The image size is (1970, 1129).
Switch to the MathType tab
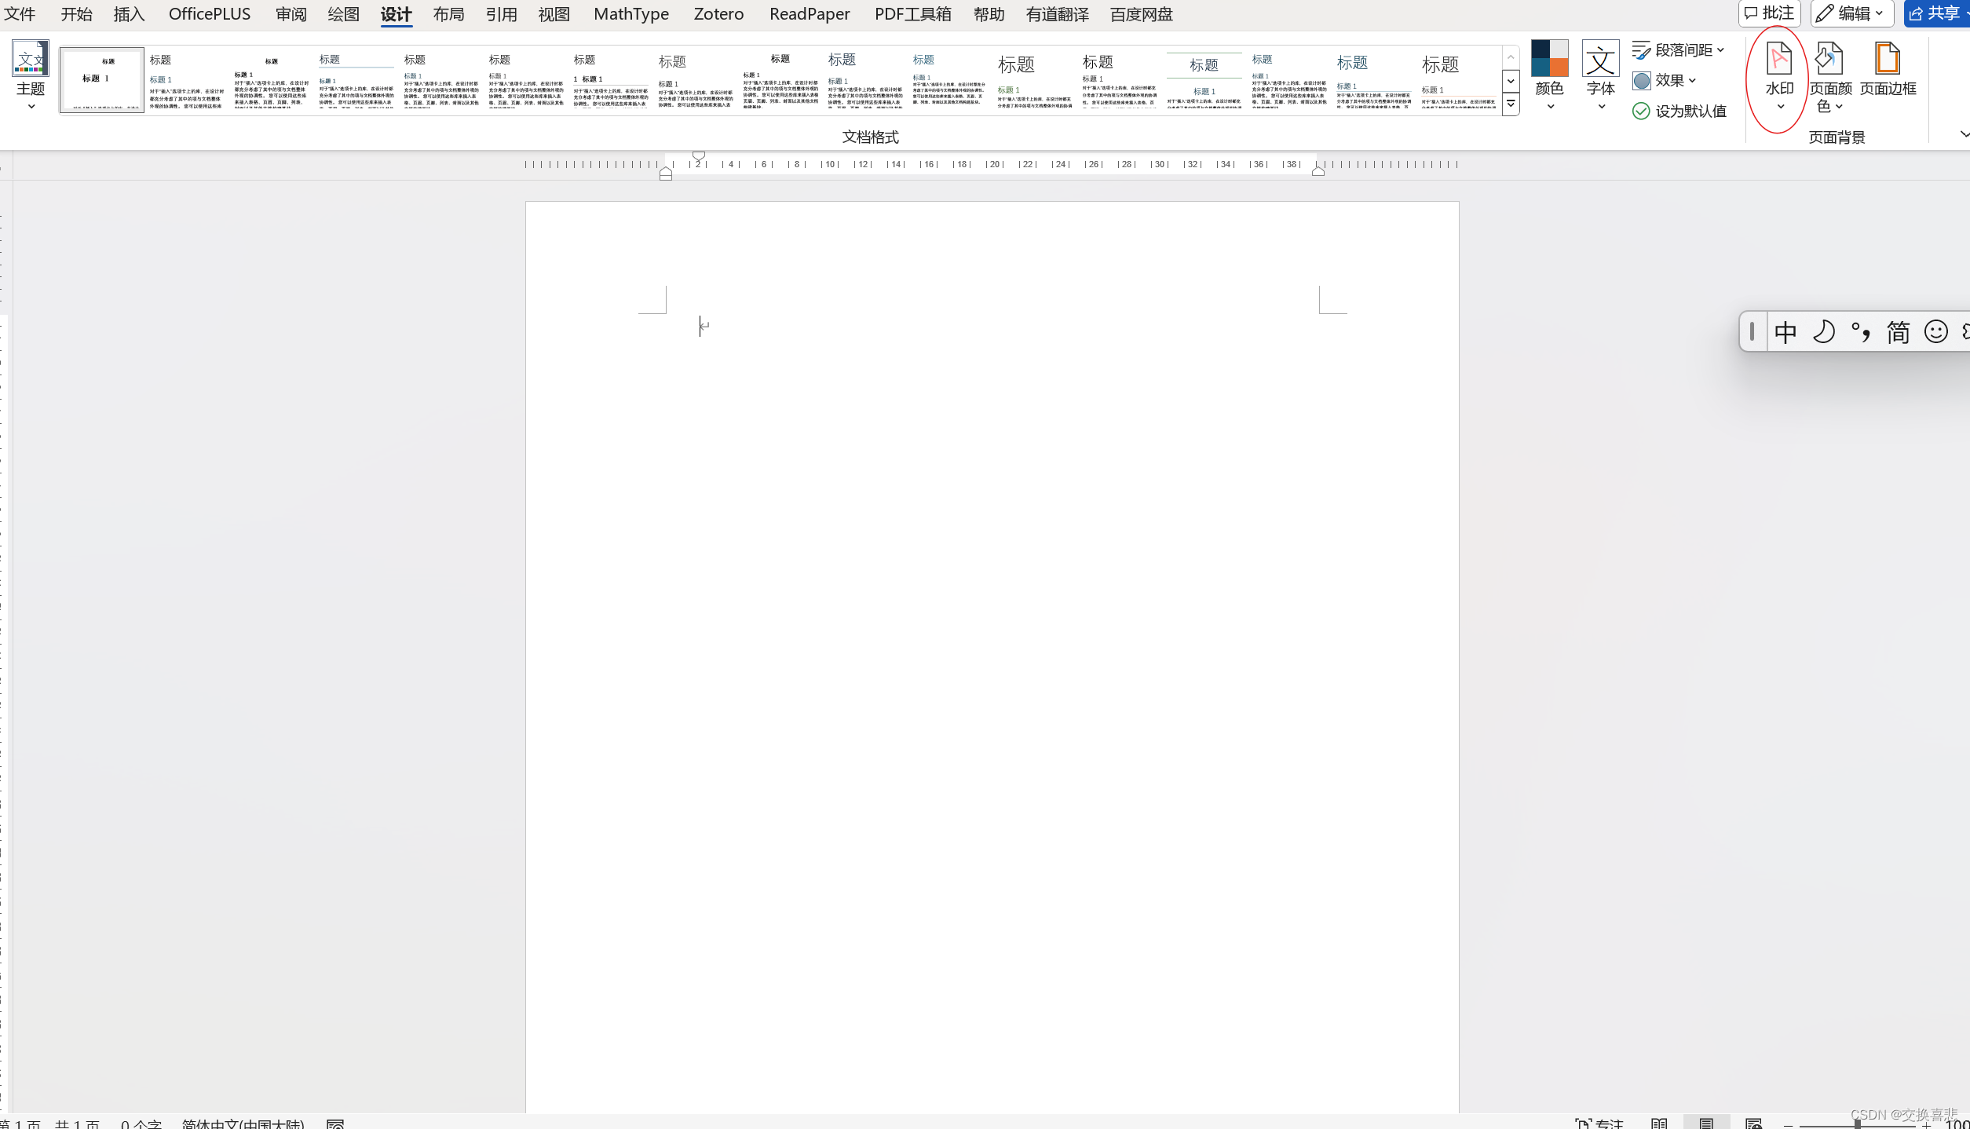[631, 14]
